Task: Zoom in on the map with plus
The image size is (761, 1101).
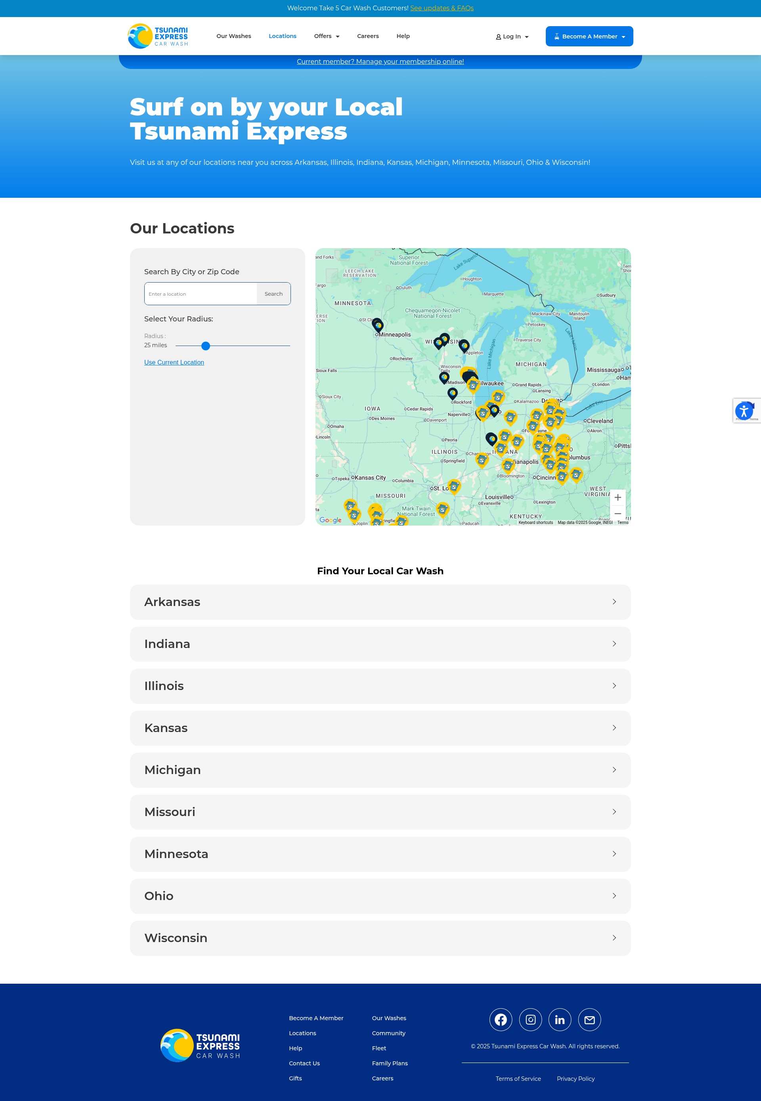Action: click(618, 497)
